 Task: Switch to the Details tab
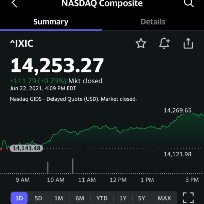point(153,22)
